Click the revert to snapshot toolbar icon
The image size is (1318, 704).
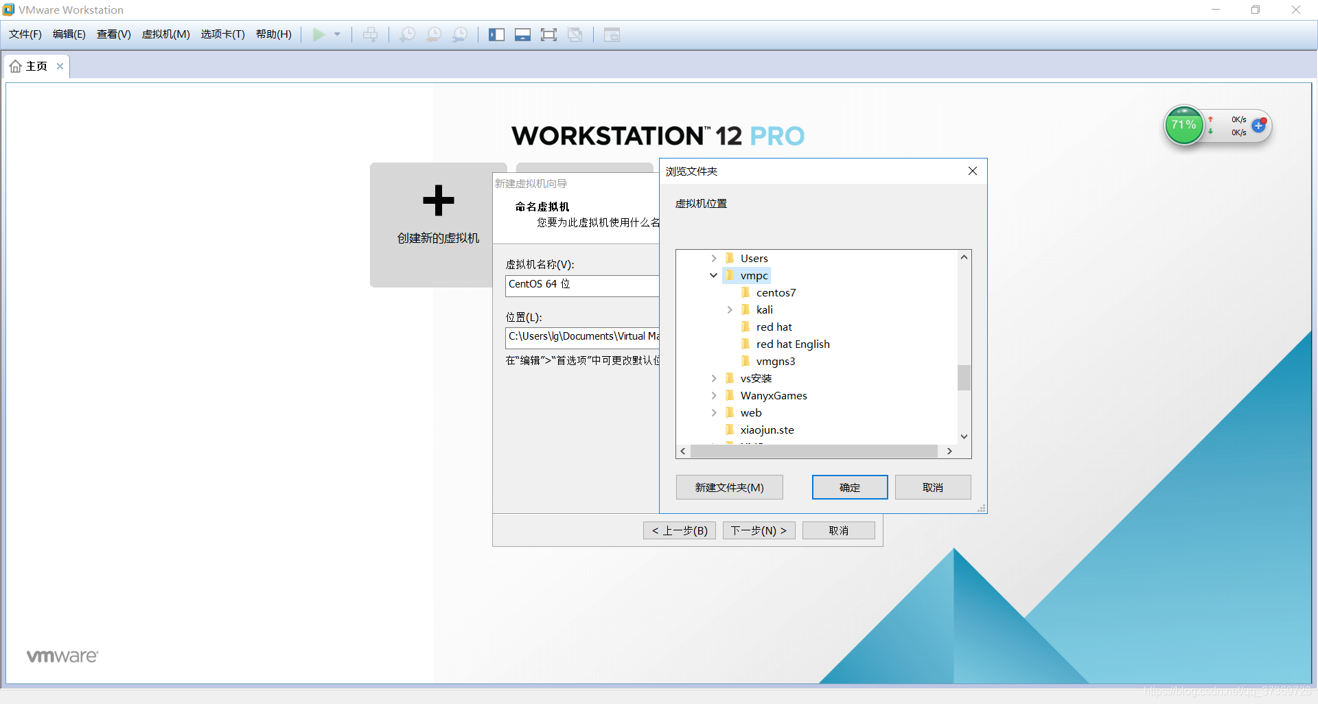434,34
